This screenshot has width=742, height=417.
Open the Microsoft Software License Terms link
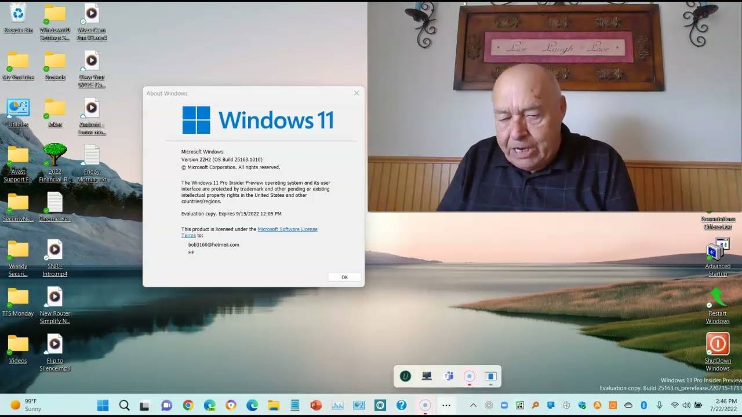(x=249, y=232)
